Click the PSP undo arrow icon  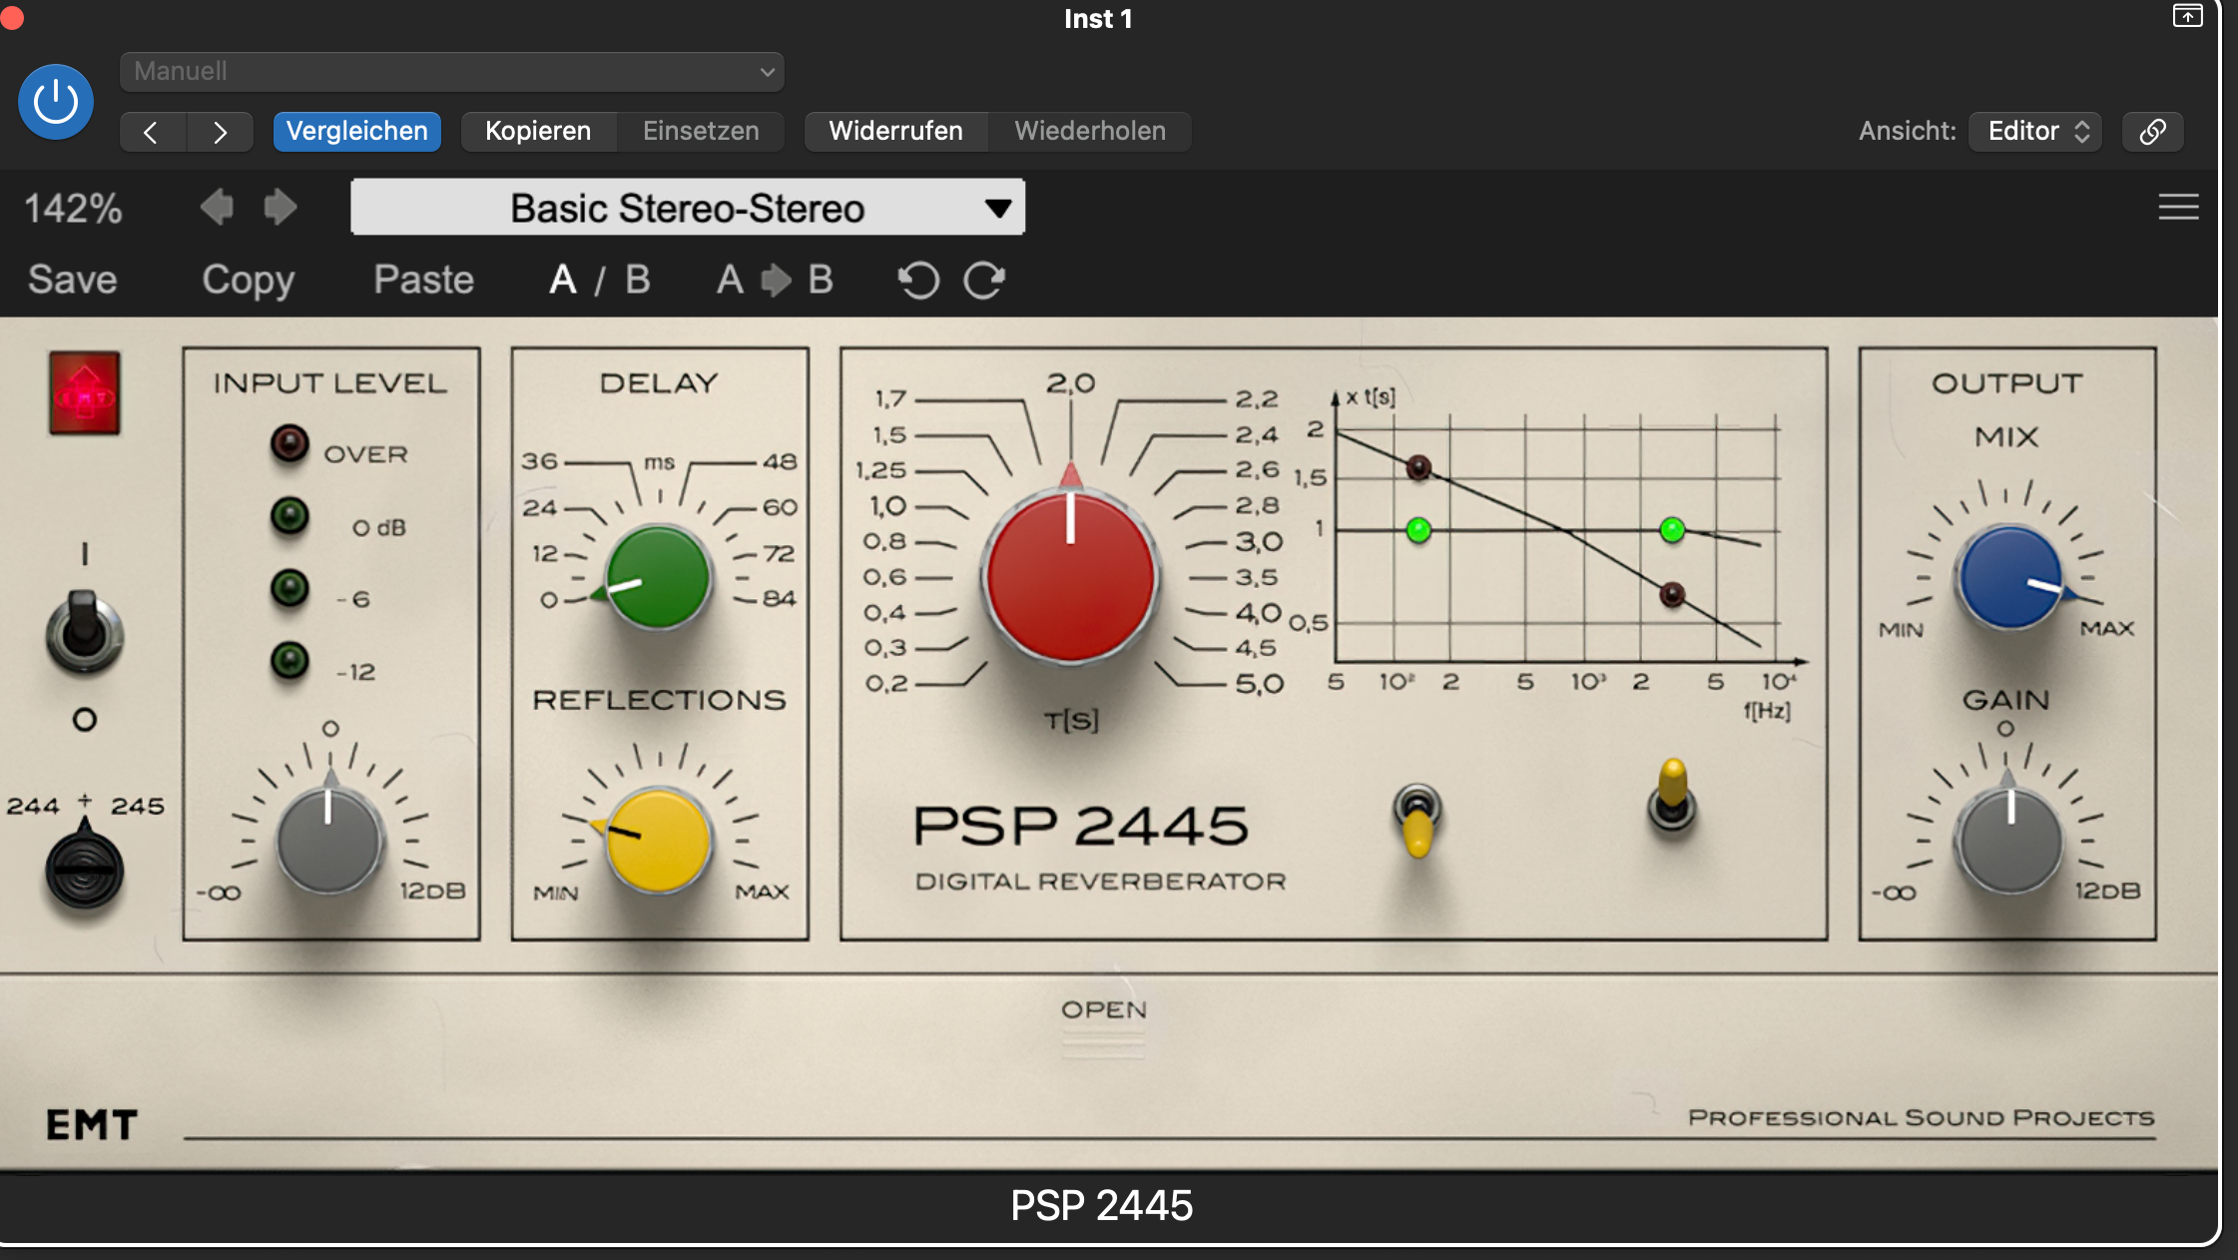pyautogui.click(x=918, y=281)
